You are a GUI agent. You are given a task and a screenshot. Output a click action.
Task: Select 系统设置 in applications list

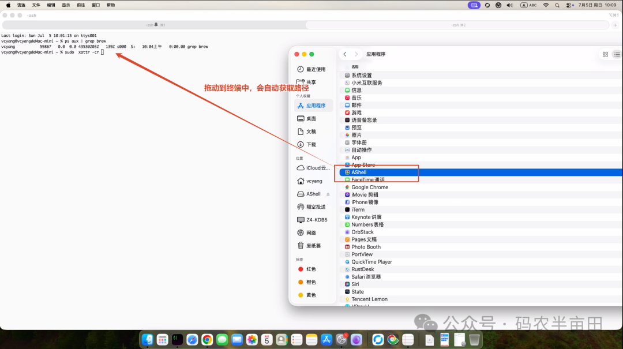481,75
